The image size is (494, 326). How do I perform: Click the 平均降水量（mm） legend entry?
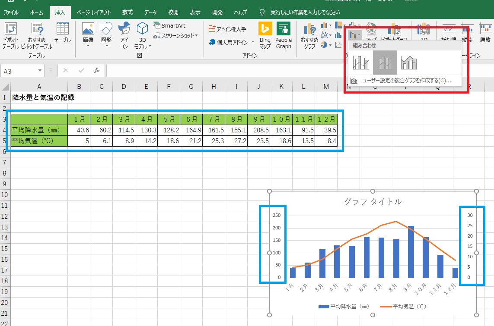344,306
